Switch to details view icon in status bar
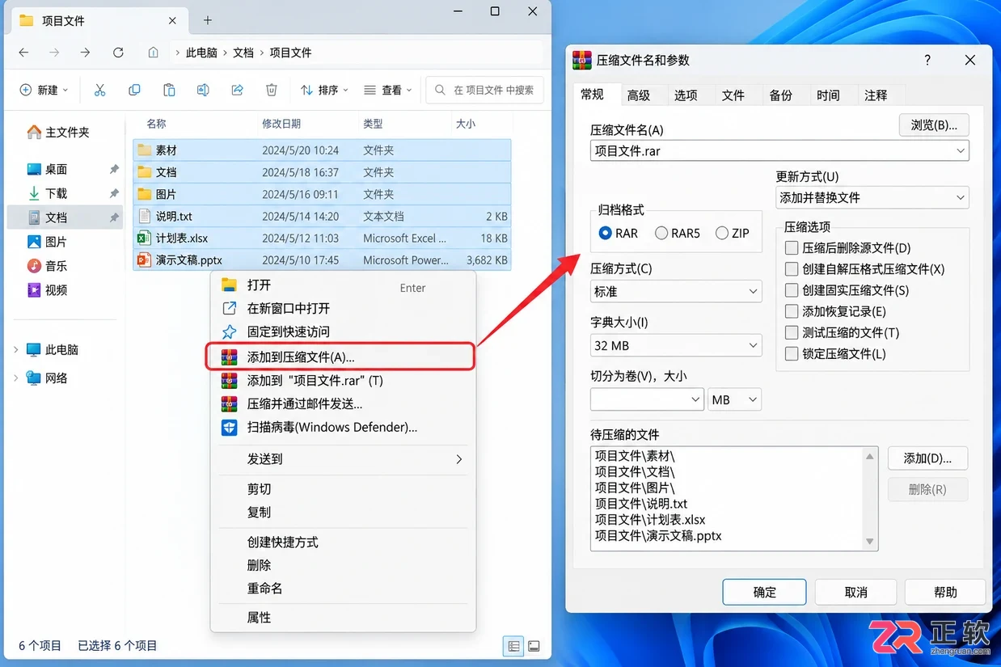Viewport: 1001px width, 667px height. (x=513, y=646)
